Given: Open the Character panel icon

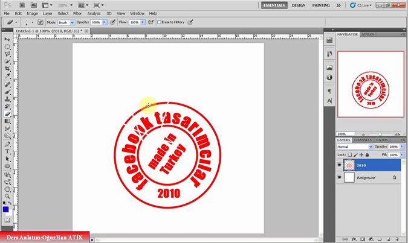Looking at the screenshot, I should tap(329, 101).
